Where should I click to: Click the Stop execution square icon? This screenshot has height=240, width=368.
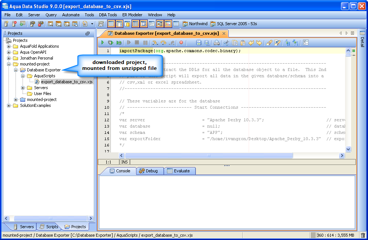(x=137, y=43)
